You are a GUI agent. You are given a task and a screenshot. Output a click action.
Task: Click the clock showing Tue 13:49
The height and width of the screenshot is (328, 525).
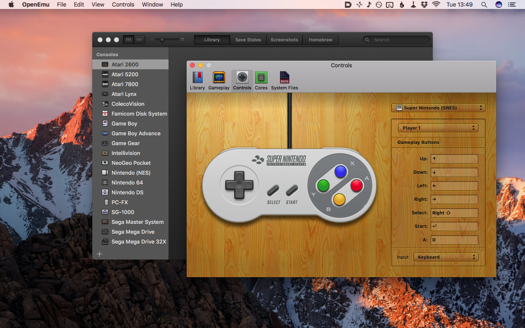click(459, 5)
